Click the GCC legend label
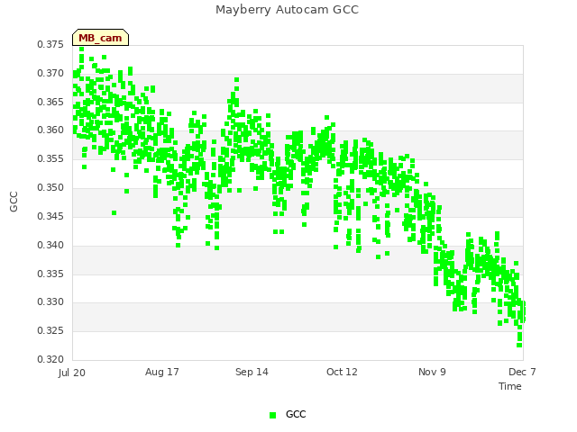This screenshot has height=432, width=577. [296, 414]
